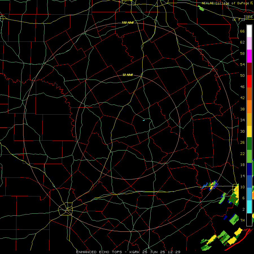Click the white swatch in the tops legend
This screenshot has height=254, width=254.
pyautogui.click(x=249, y=31)
